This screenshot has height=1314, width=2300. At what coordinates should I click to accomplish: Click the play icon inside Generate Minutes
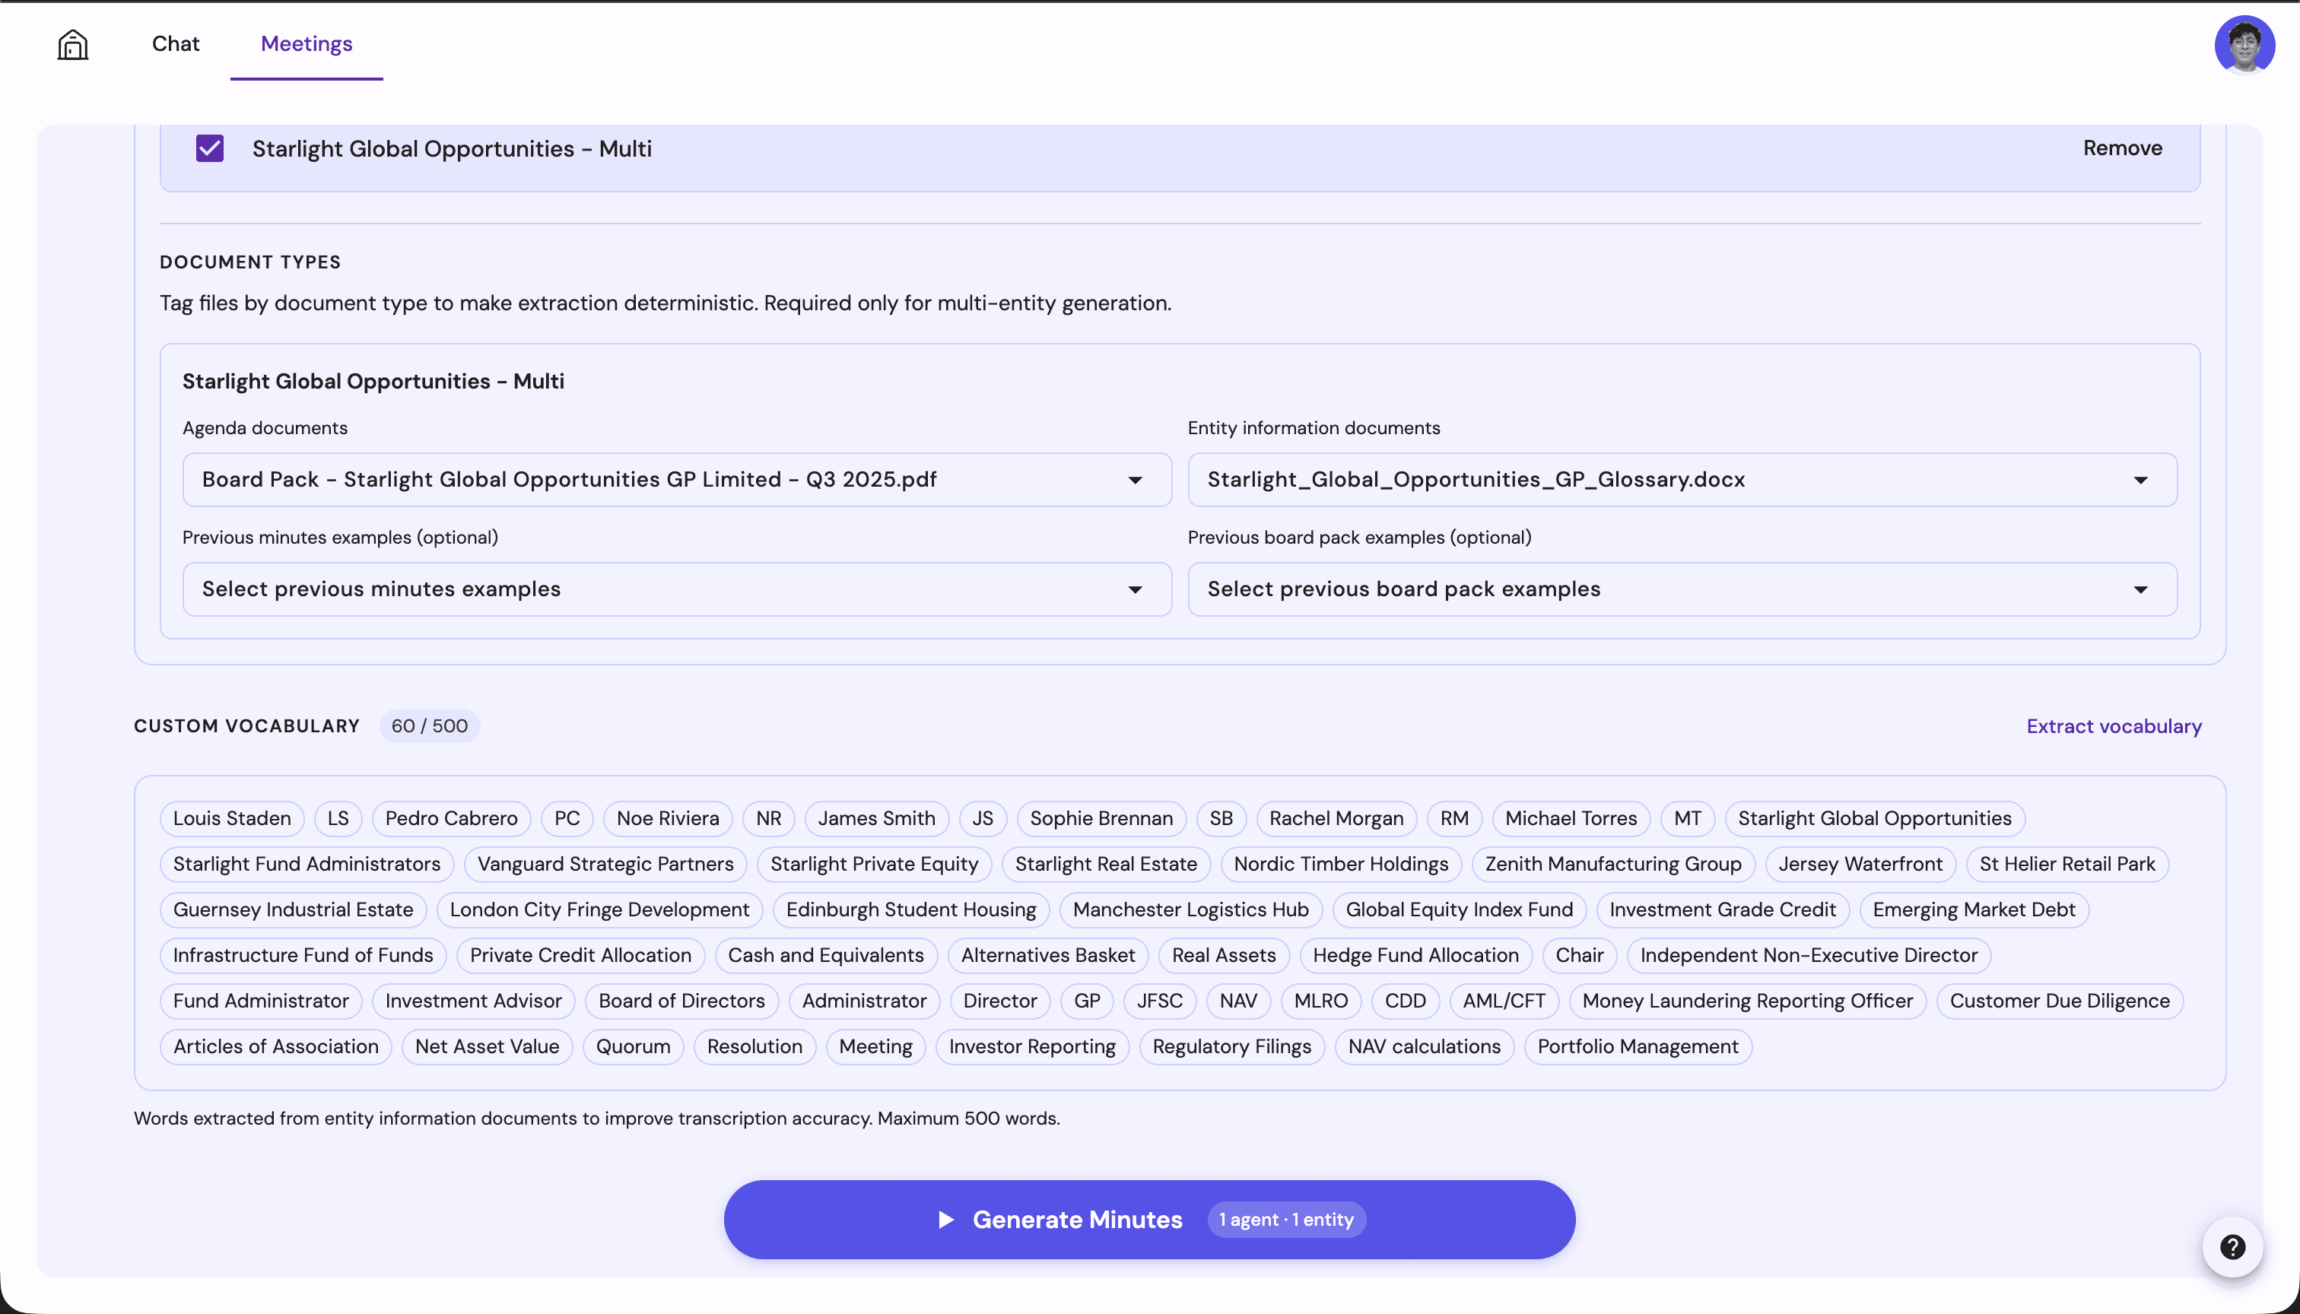point(946,1219)
